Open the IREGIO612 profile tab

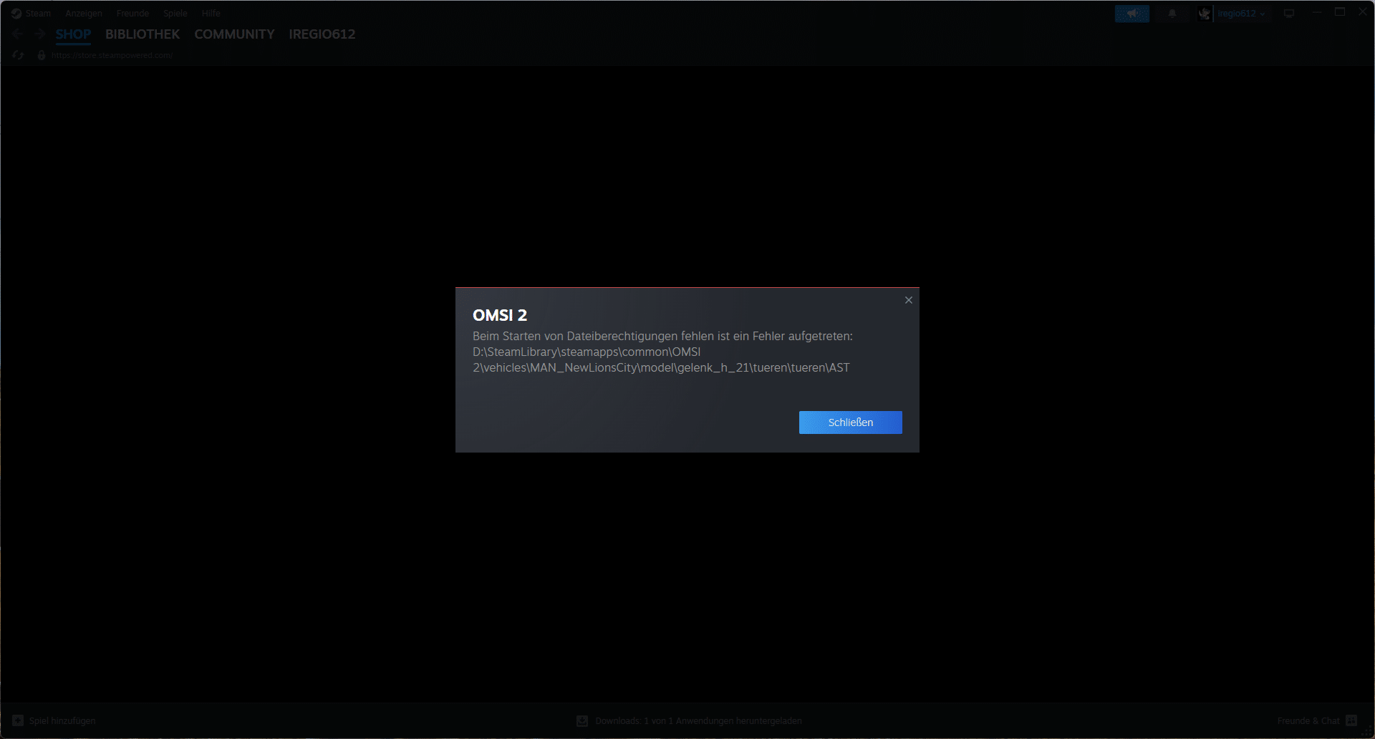pyautogui.click(x=322, y=34)
